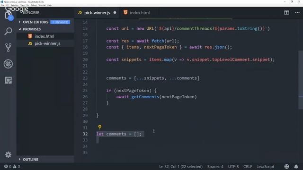303x170 pixels.
Task: Click the lightbulb code action icon
Action: [100, 127]
